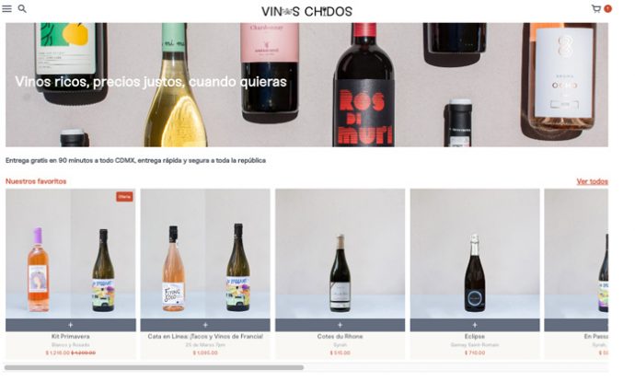Add Eclipse wine via plus
The width and height of the screenshot is (635, 381).
point(475,325)
